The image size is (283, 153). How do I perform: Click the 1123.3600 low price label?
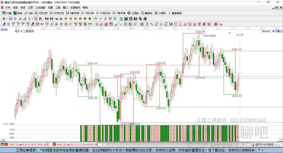pyautogui.click(x=9, y=124)
